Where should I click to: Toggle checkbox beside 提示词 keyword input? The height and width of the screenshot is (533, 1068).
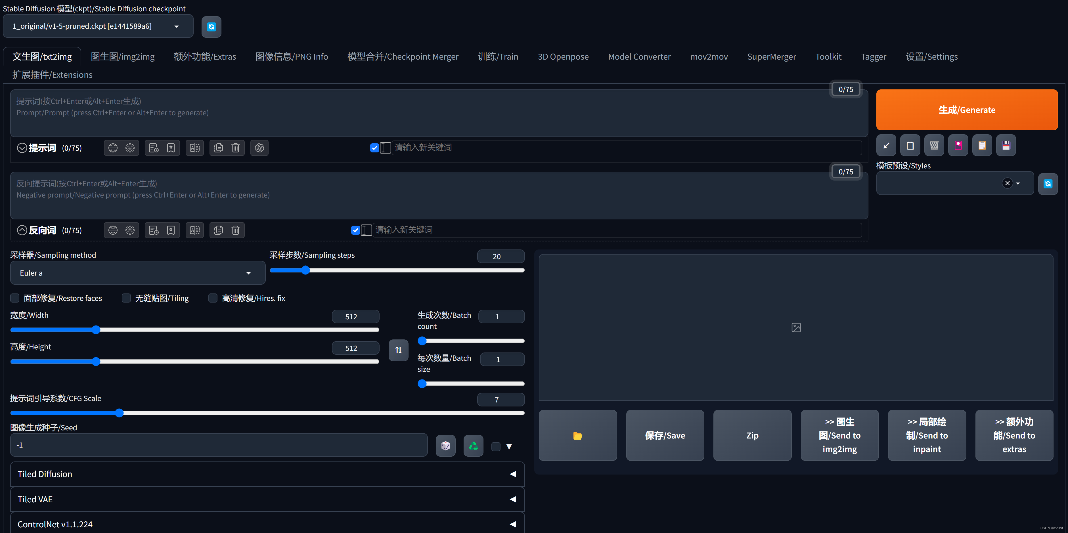pyautogui.click(x=374, y=148)
